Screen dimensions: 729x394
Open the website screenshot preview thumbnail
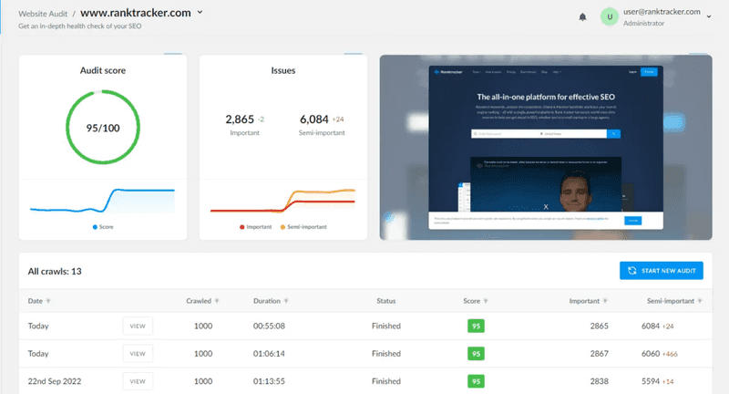[x=546, y=148]
